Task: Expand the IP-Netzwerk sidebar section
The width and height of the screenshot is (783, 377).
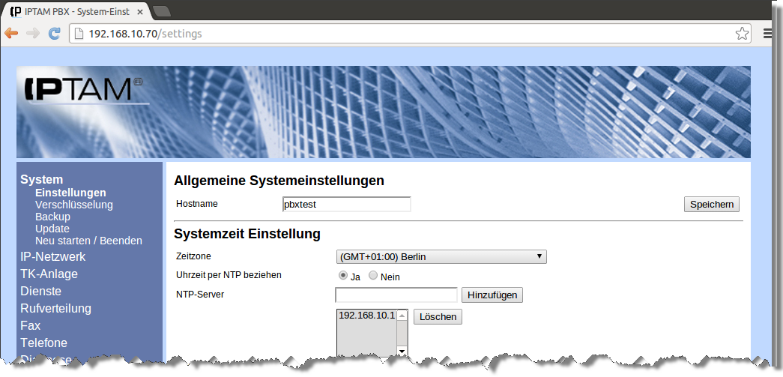Action: pyautogui.click(x=52, y=257)
